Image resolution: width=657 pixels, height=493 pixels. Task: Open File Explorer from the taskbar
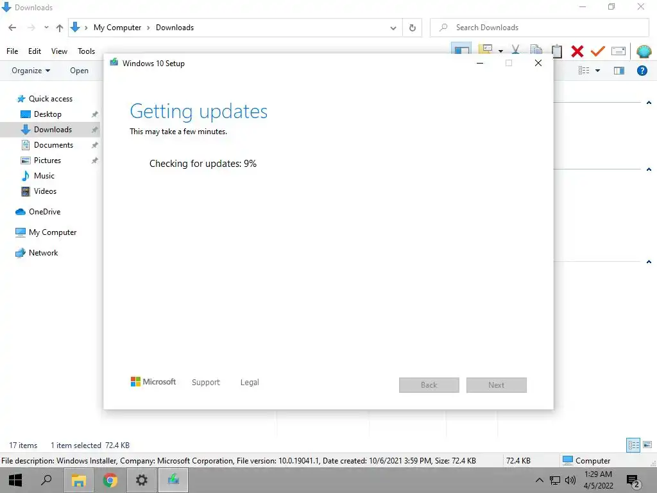point(78,480)
